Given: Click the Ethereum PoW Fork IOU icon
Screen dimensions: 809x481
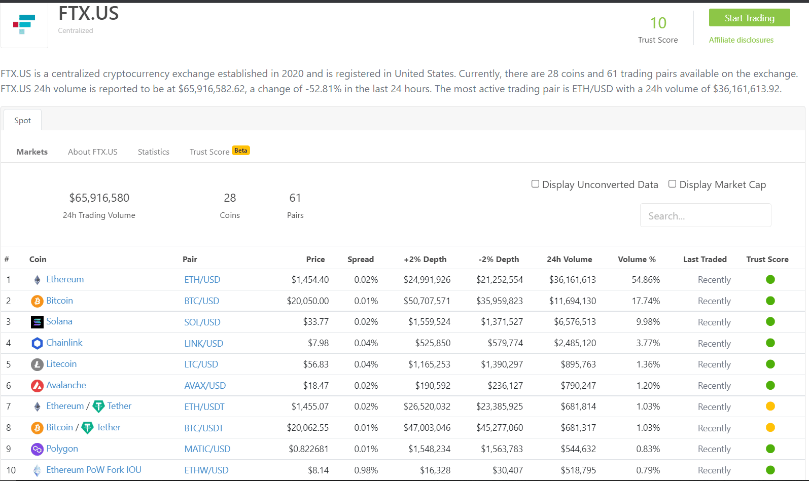Looking at the screenshot, I should coord(37,470).
